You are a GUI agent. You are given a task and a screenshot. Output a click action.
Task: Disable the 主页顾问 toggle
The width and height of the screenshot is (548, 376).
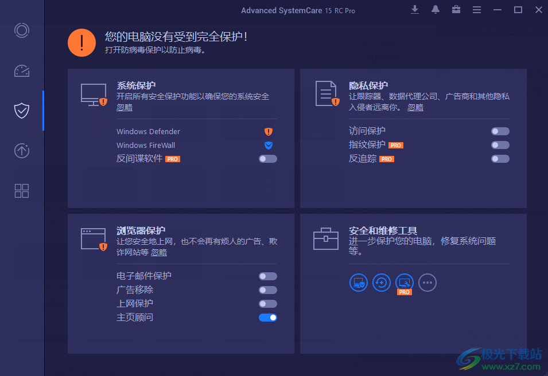pyautogui.click(x=267, y=317)
